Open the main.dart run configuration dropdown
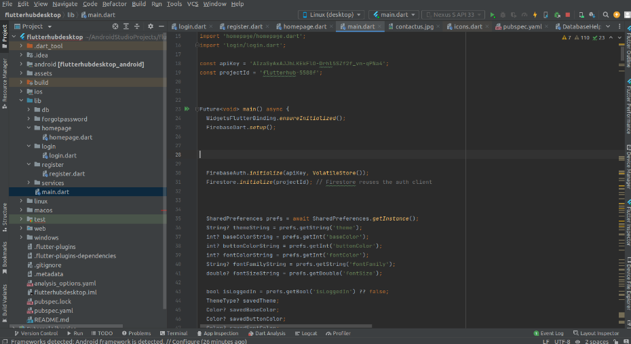The image size is (631, 344). pyautogui.click(x=394, y=14)
